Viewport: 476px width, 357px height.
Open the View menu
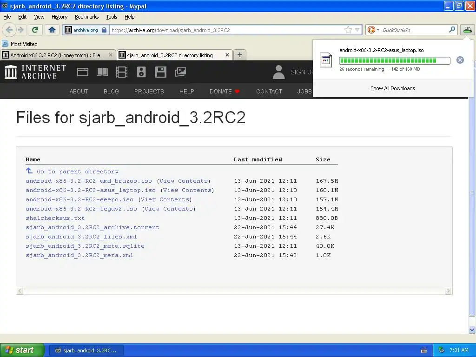[x=39, y=17]
